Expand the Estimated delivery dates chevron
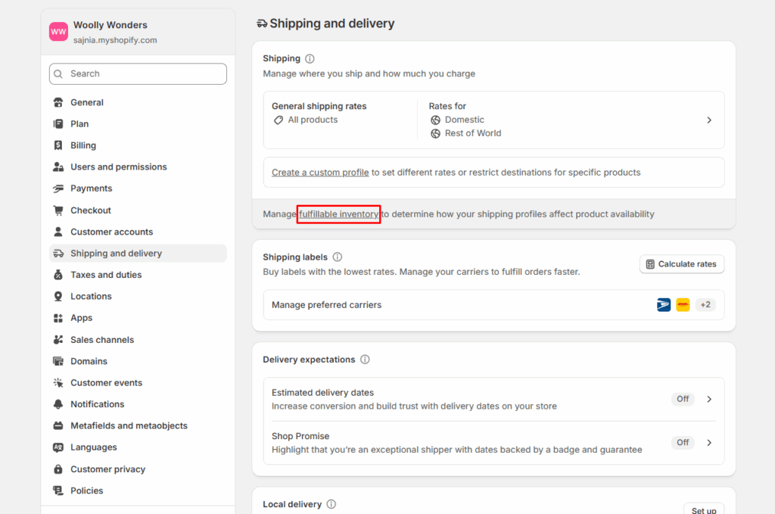Screen dimensions: 775x514 pyautogui.click(x=709, y=399)
